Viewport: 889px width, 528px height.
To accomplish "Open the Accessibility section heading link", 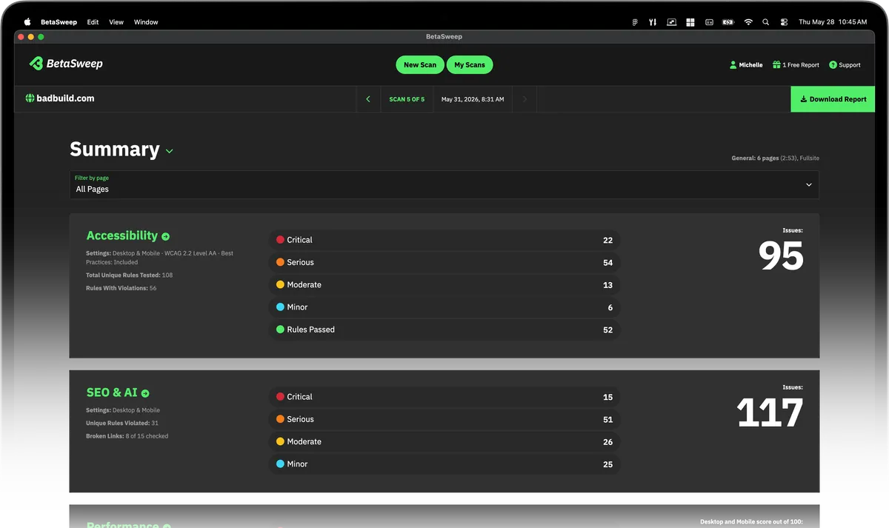I will [x=122, y=235].
